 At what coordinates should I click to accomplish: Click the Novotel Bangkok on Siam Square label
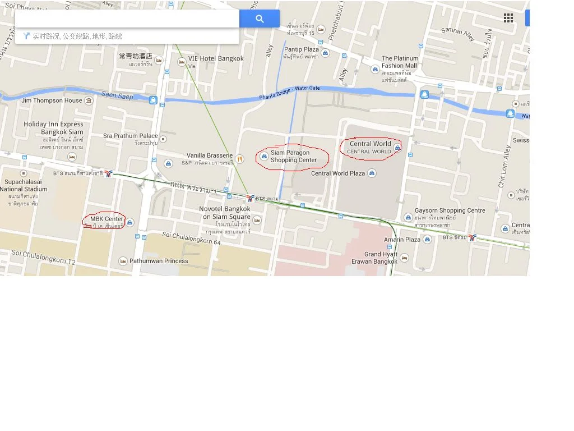(225, 213)
